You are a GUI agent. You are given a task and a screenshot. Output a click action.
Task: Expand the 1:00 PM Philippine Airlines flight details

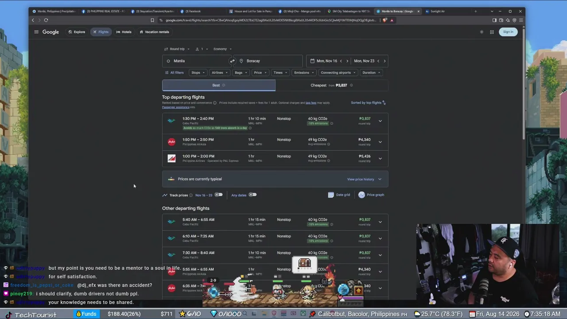[380, 159]
